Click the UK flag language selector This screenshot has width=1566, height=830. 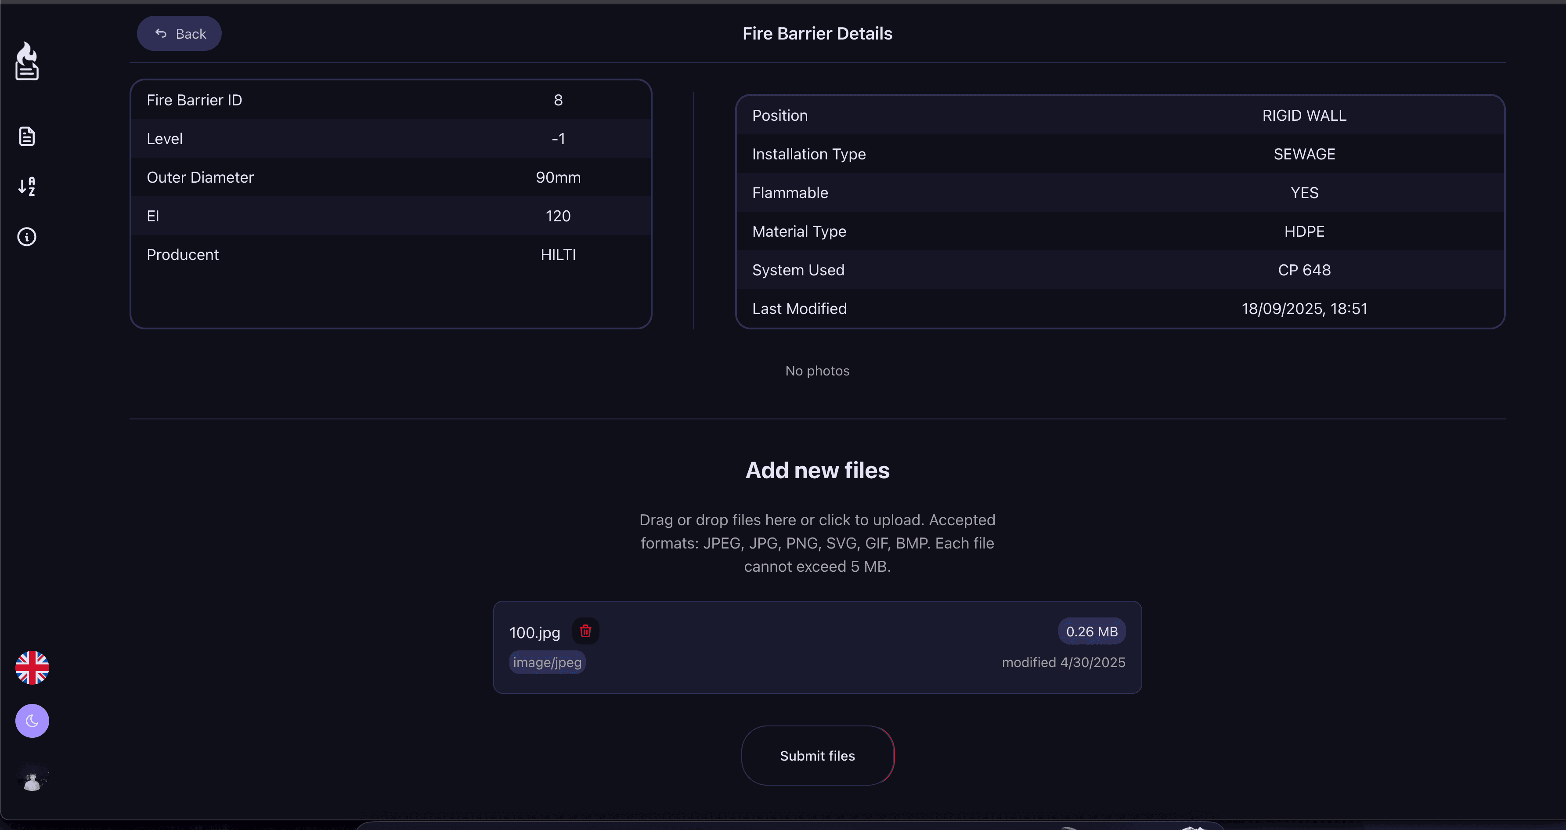click(x=32, y=667)
